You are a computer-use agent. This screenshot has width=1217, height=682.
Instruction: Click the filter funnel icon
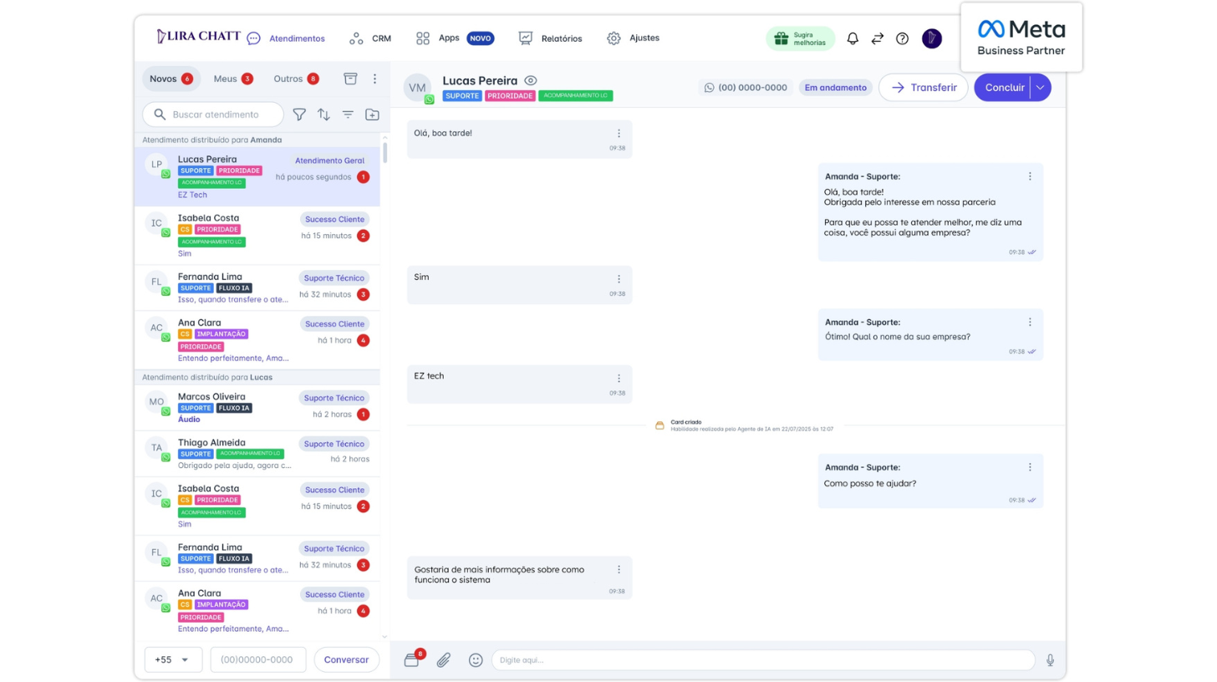click(299, 115)
